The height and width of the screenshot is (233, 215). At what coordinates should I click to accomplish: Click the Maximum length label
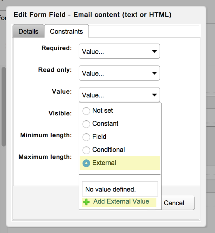(45, 157)
